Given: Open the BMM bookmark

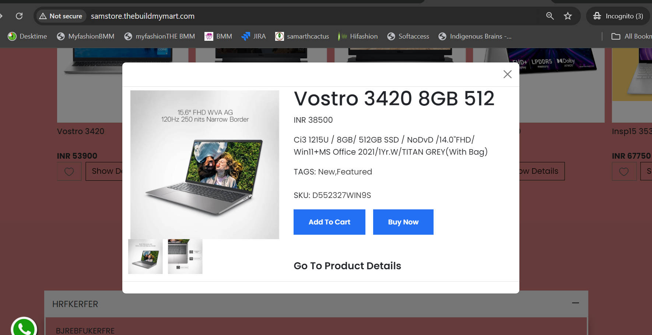Looking at the screenshot, I should click(218, 36).
